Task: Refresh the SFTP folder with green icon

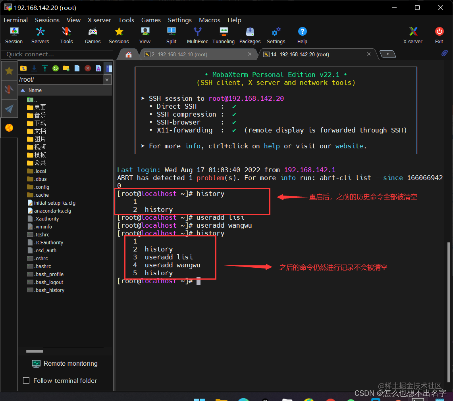Action: 56,68
